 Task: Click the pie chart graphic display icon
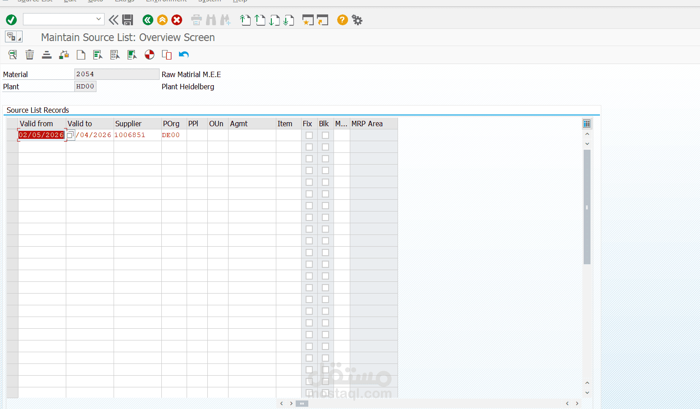pos(149,55)
